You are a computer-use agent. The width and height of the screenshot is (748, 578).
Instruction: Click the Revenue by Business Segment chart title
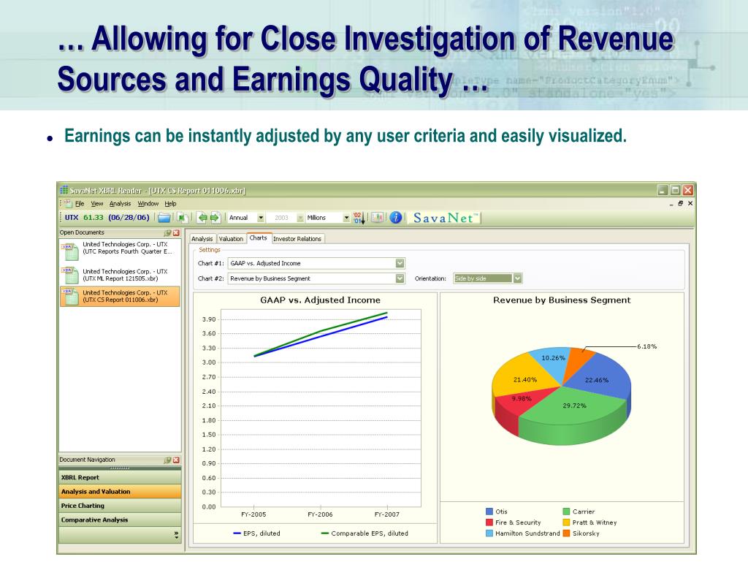[x=562, y=300]
